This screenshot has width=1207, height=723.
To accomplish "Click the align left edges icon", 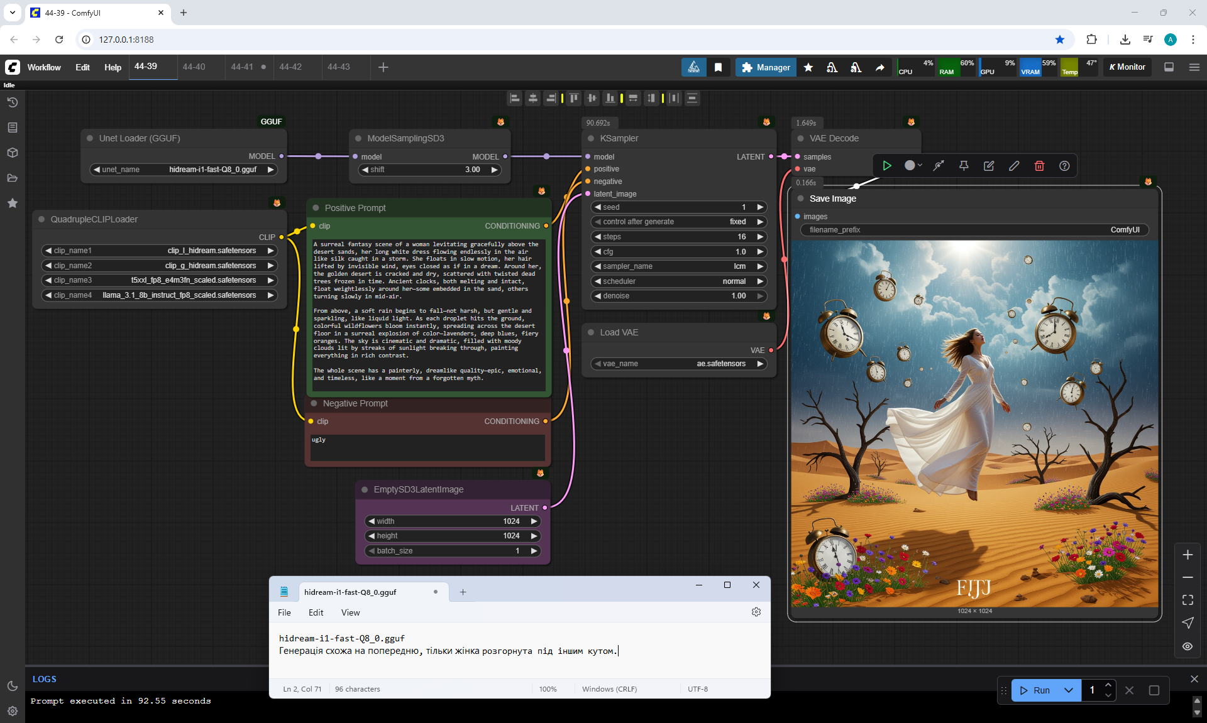I will click(x=515, y=98).
